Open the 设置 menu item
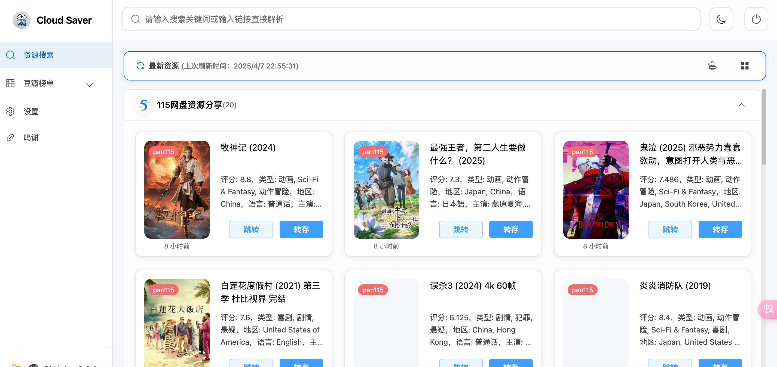This screenshot has height=367, width=777. [x=31, y=112]
